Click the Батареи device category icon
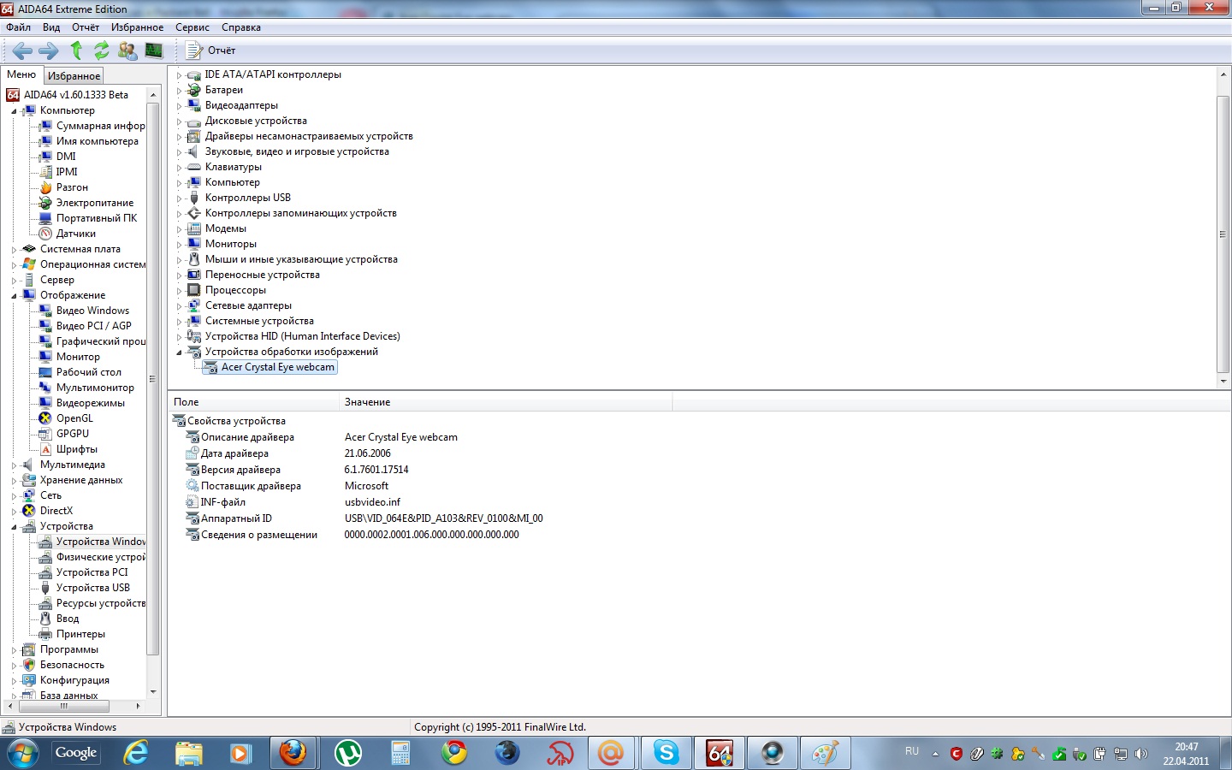The height and width of the screenshot is (770, 1232). pyautogui.click(x=194, y=90)
